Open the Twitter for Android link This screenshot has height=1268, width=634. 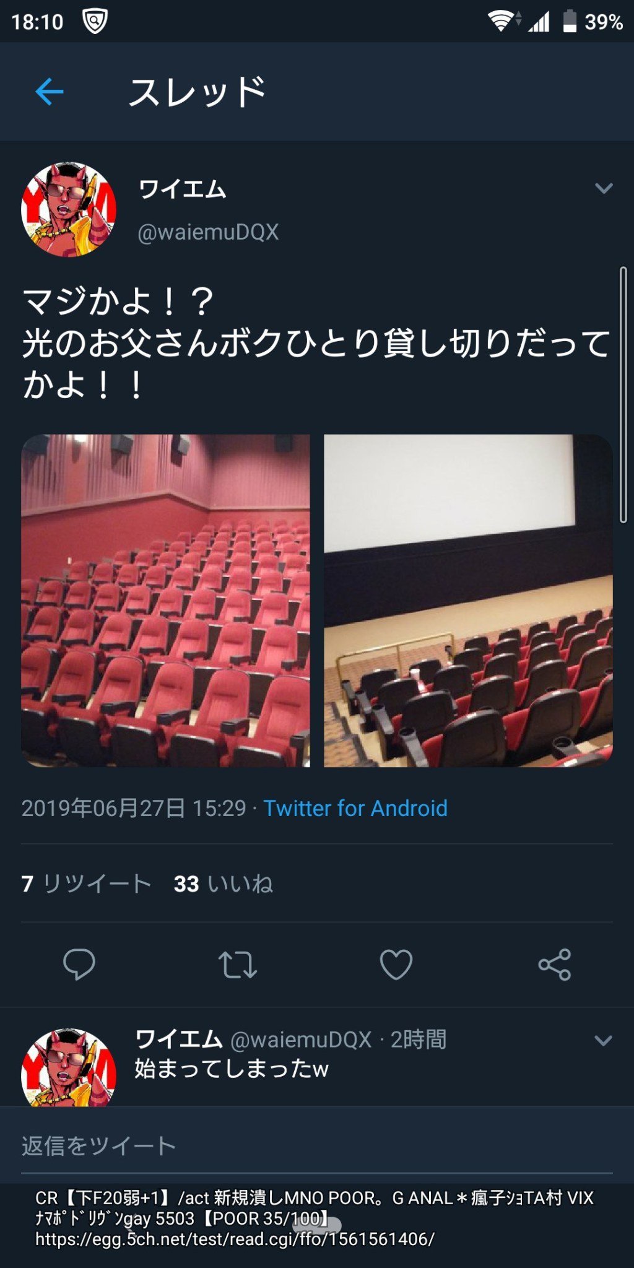click(355, 808)
